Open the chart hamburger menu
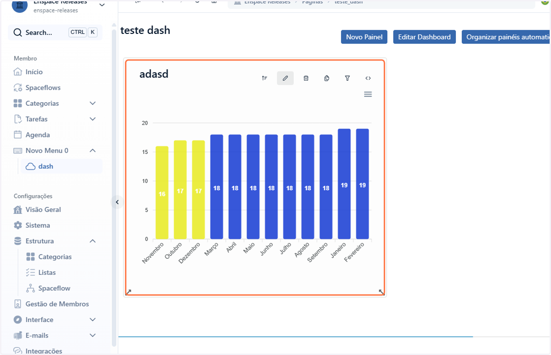 [368, 94]
